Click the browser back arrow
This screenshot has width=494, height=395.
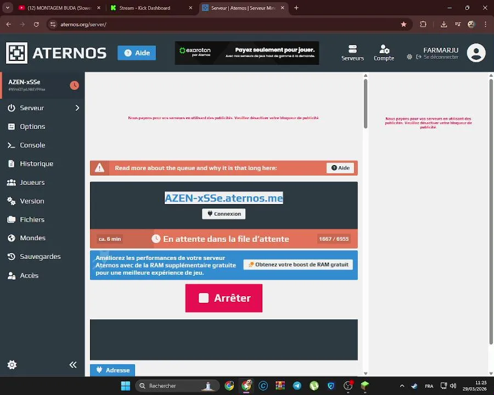9,25
